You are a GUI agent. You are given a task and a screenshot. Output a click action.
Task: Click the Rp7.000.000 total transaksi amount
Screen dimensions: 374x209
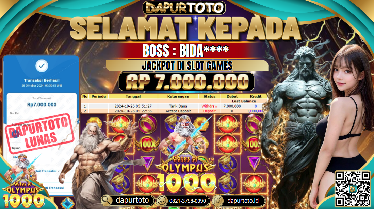coord(42,104)
